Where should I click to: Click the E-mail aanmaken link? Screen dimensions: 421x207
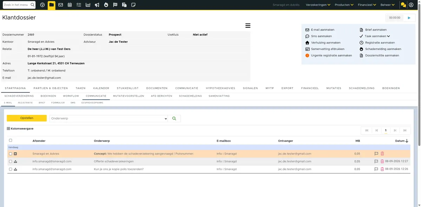coord(322,30)
